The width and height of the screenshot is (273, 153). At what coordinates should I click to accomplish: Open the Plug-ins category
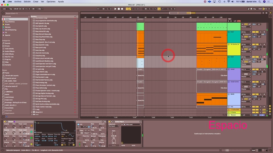click(8, 59)
